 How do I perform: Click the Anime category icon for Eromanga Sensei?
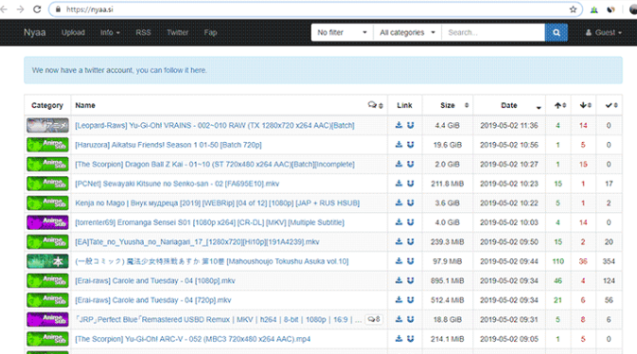47,222
